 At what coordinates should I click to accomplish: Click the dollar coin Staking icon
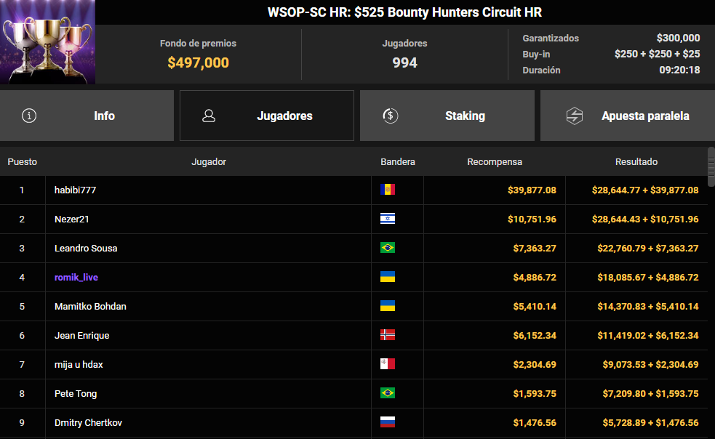[x=390, y=116]
